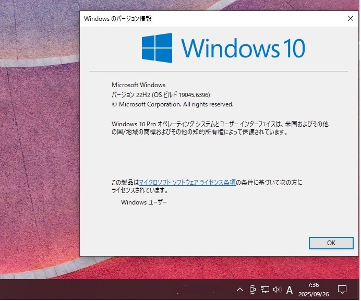
Task: Close the Windows のバージョン情報 dialog
Action: [352, 18]
